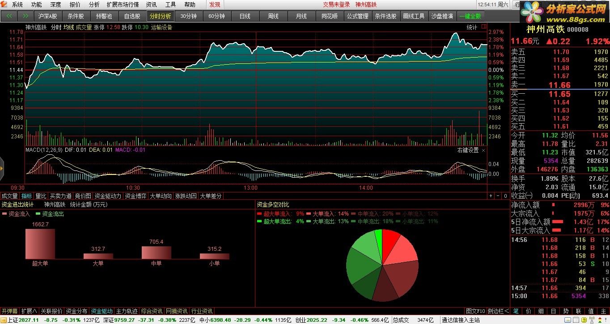Click the 图文F10 button at bottom
The image size is (610, 324).
point(475,311)
